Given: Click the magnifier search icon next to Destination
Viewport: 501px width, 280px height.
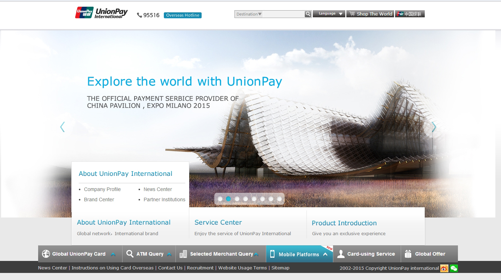Looking at the screenshot, I should pyautogui.click(x=308, y=14).
